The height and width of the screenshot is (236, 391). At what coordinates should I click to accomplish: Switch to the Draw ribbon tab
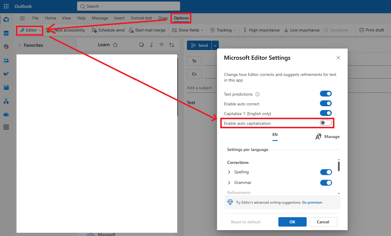pyautogui.click(x=163, y=18)
